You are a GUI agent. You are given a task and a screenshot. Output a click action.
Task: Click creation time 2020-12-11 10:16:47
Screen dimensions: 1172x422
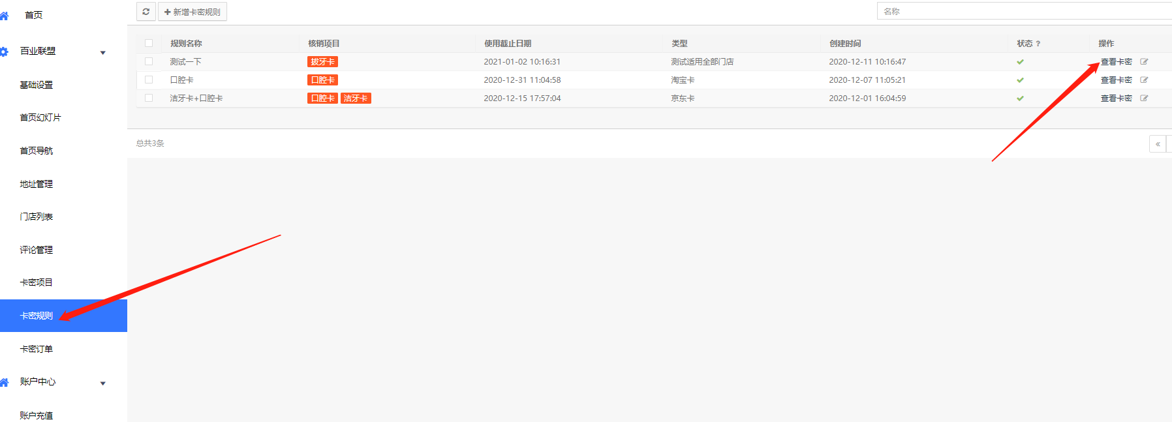click(867, 62)
